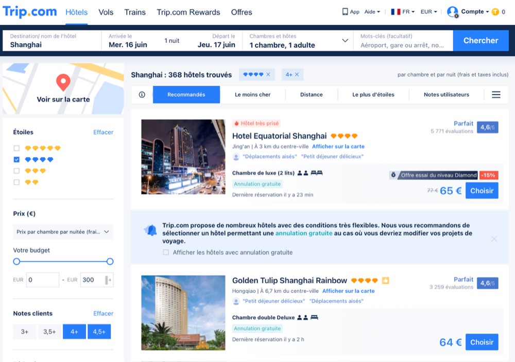This screenshot has height=362, width=515.
Task: Remove the four-diamond star filter chip
Action: tap(268, 75)
